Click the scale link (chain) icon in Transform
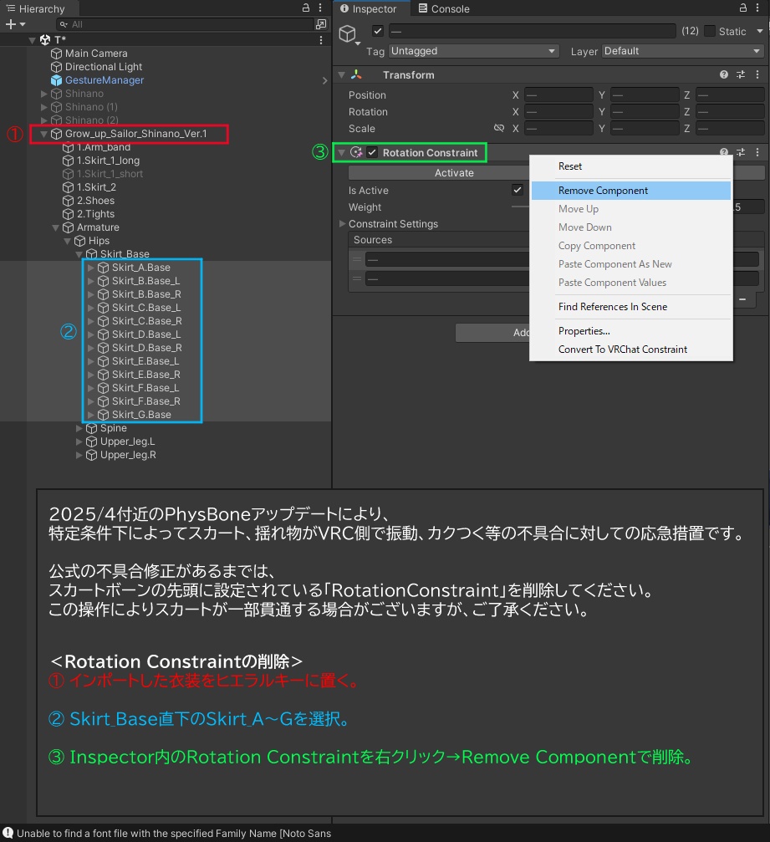 click(x=499, y=128)
